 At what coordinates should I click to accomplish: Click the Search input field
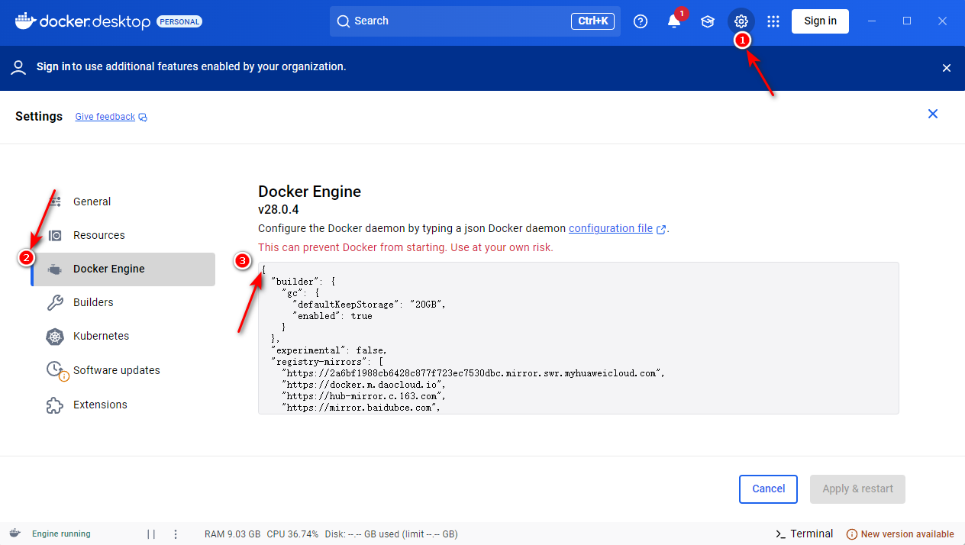[475, 21]
